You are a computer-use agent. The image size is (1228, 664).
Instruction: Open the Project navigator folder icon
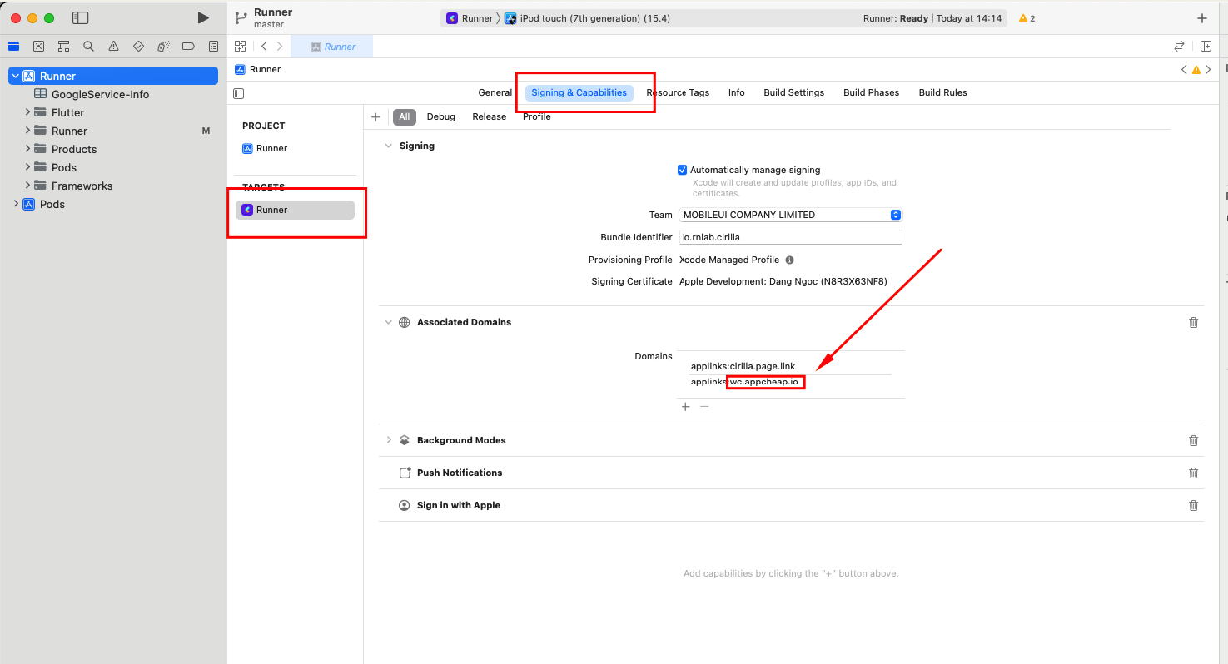tap(13, 47)
